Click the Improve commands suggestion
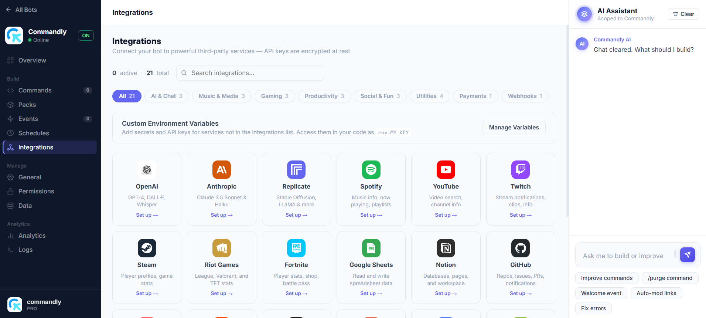This screenshot has width=706, height=318. point(607,278)
